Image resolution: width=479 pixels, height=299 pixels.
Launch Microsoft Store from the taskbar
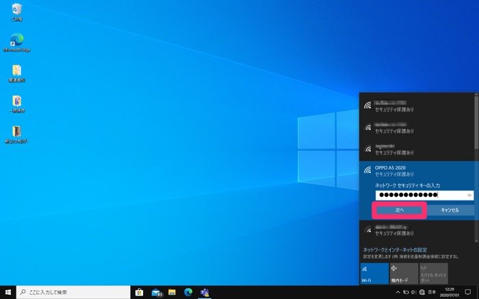pos(140,292)
